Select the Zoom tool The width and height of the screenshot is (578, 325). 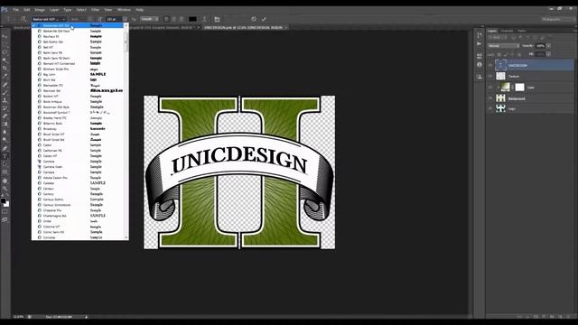[5, 189]
